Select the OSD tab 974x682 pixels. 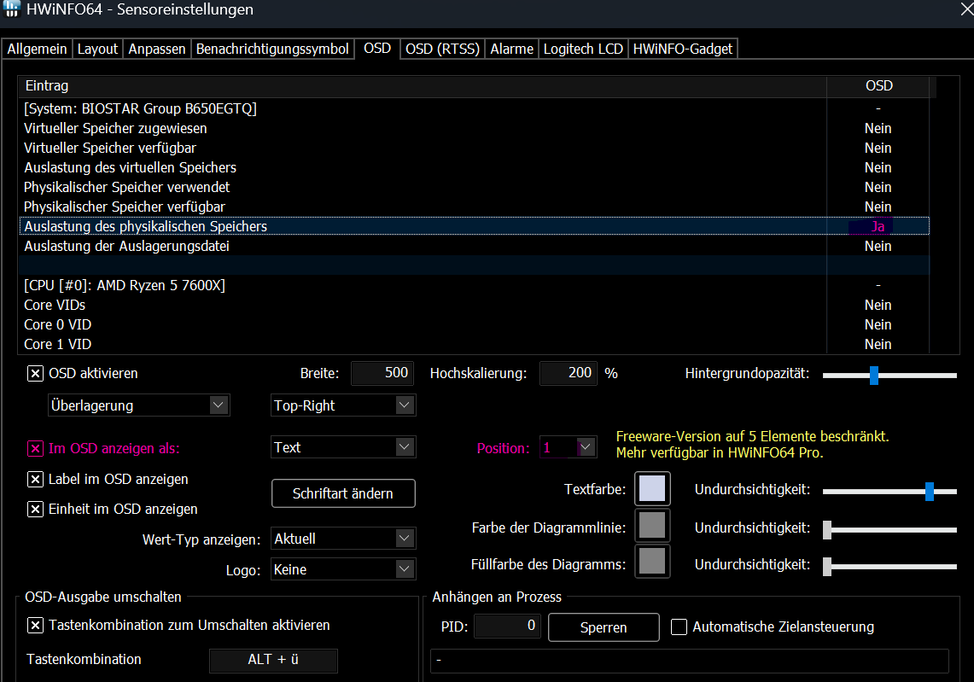[x=377, y=48]
